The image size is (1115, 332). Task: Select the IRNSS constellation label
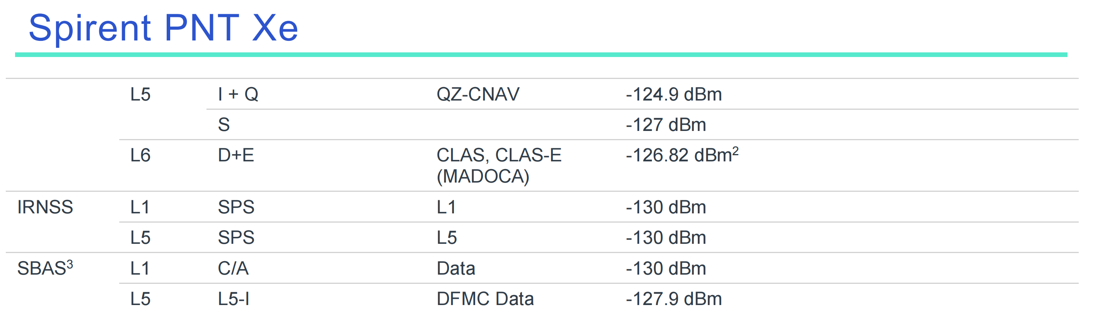click(45, 207)
